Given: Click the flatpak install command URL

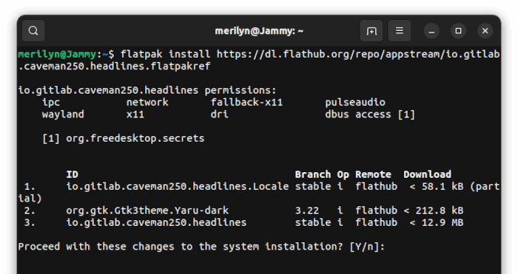Looking at the screenshot, I should [358, 54].
